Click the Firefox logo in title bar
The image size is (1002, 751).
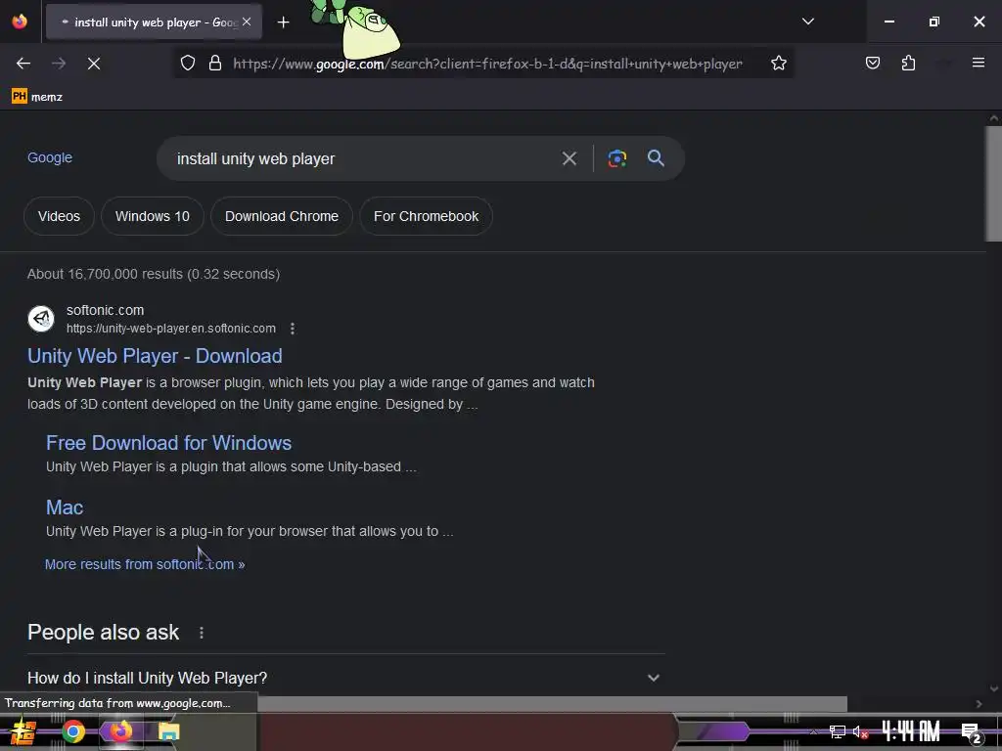click(x=20, y=22)
